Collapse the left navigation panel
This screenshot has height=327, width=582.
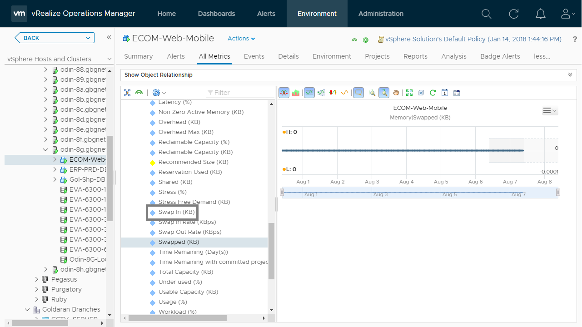[109, 38]
